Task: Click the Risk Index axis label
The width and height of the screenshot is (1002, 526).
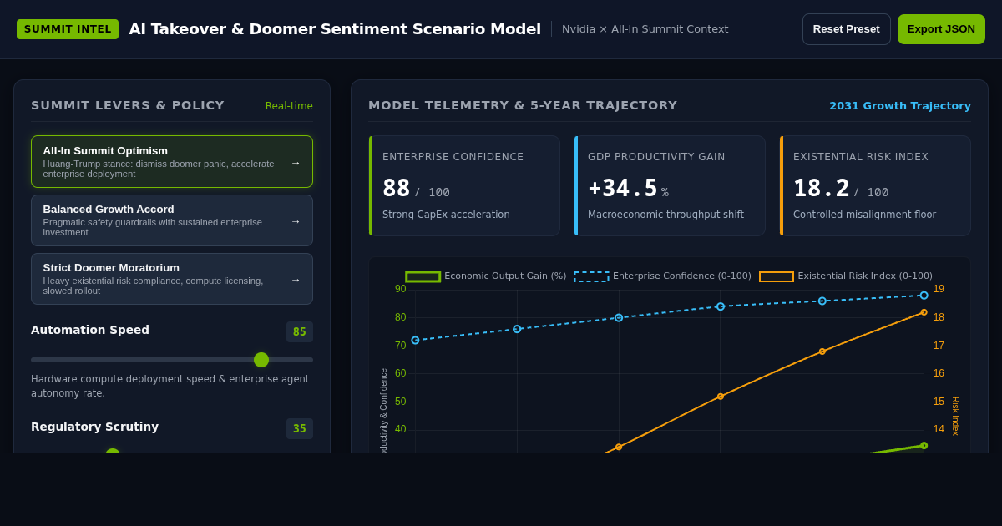Action: coord(956,416)
